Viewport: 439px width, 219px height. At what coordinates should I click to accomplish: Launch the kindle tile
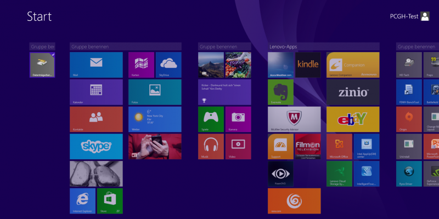(x=308, y=65)
